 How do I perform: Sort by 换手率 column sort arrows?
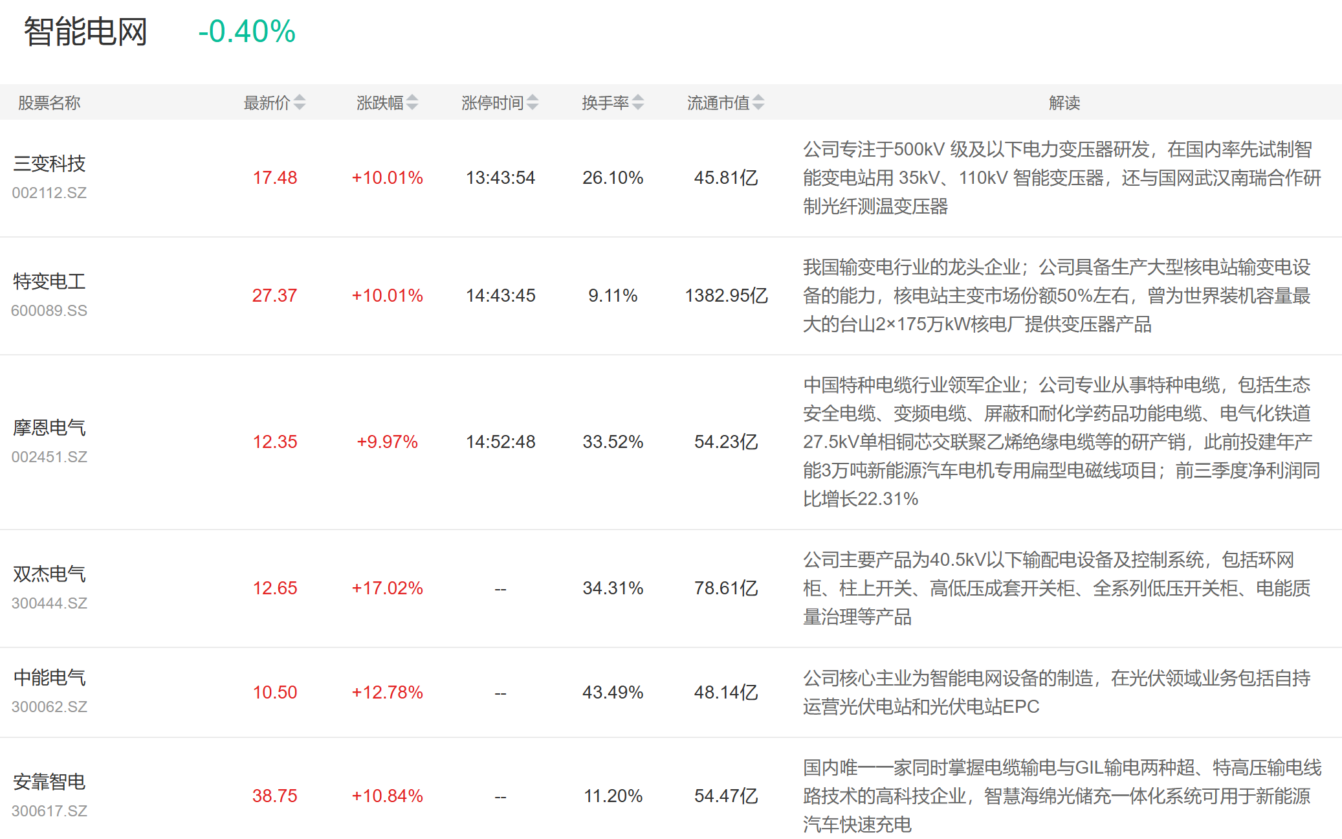(x=638, y=102)
